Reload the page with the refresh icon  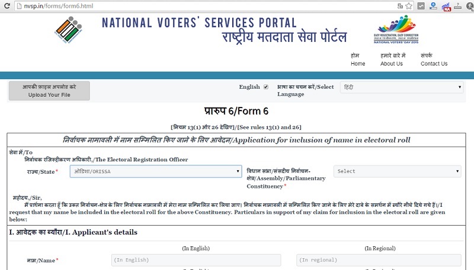[x=7, y=6]
